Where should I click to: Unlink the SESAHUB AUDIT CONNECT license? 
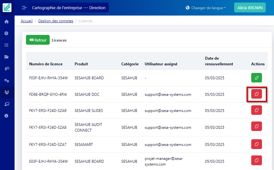tap(256, 127)
